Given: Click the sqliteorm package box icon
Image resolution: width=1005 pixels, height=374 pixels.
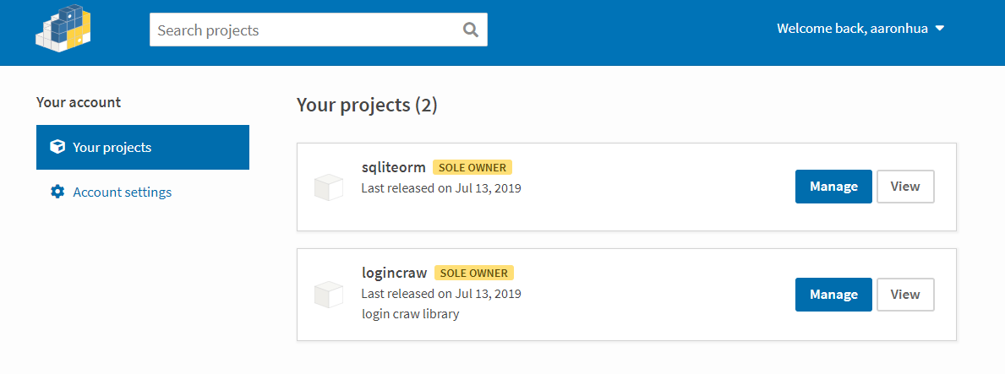Looking at the screenshot, I should click(329, 187).
